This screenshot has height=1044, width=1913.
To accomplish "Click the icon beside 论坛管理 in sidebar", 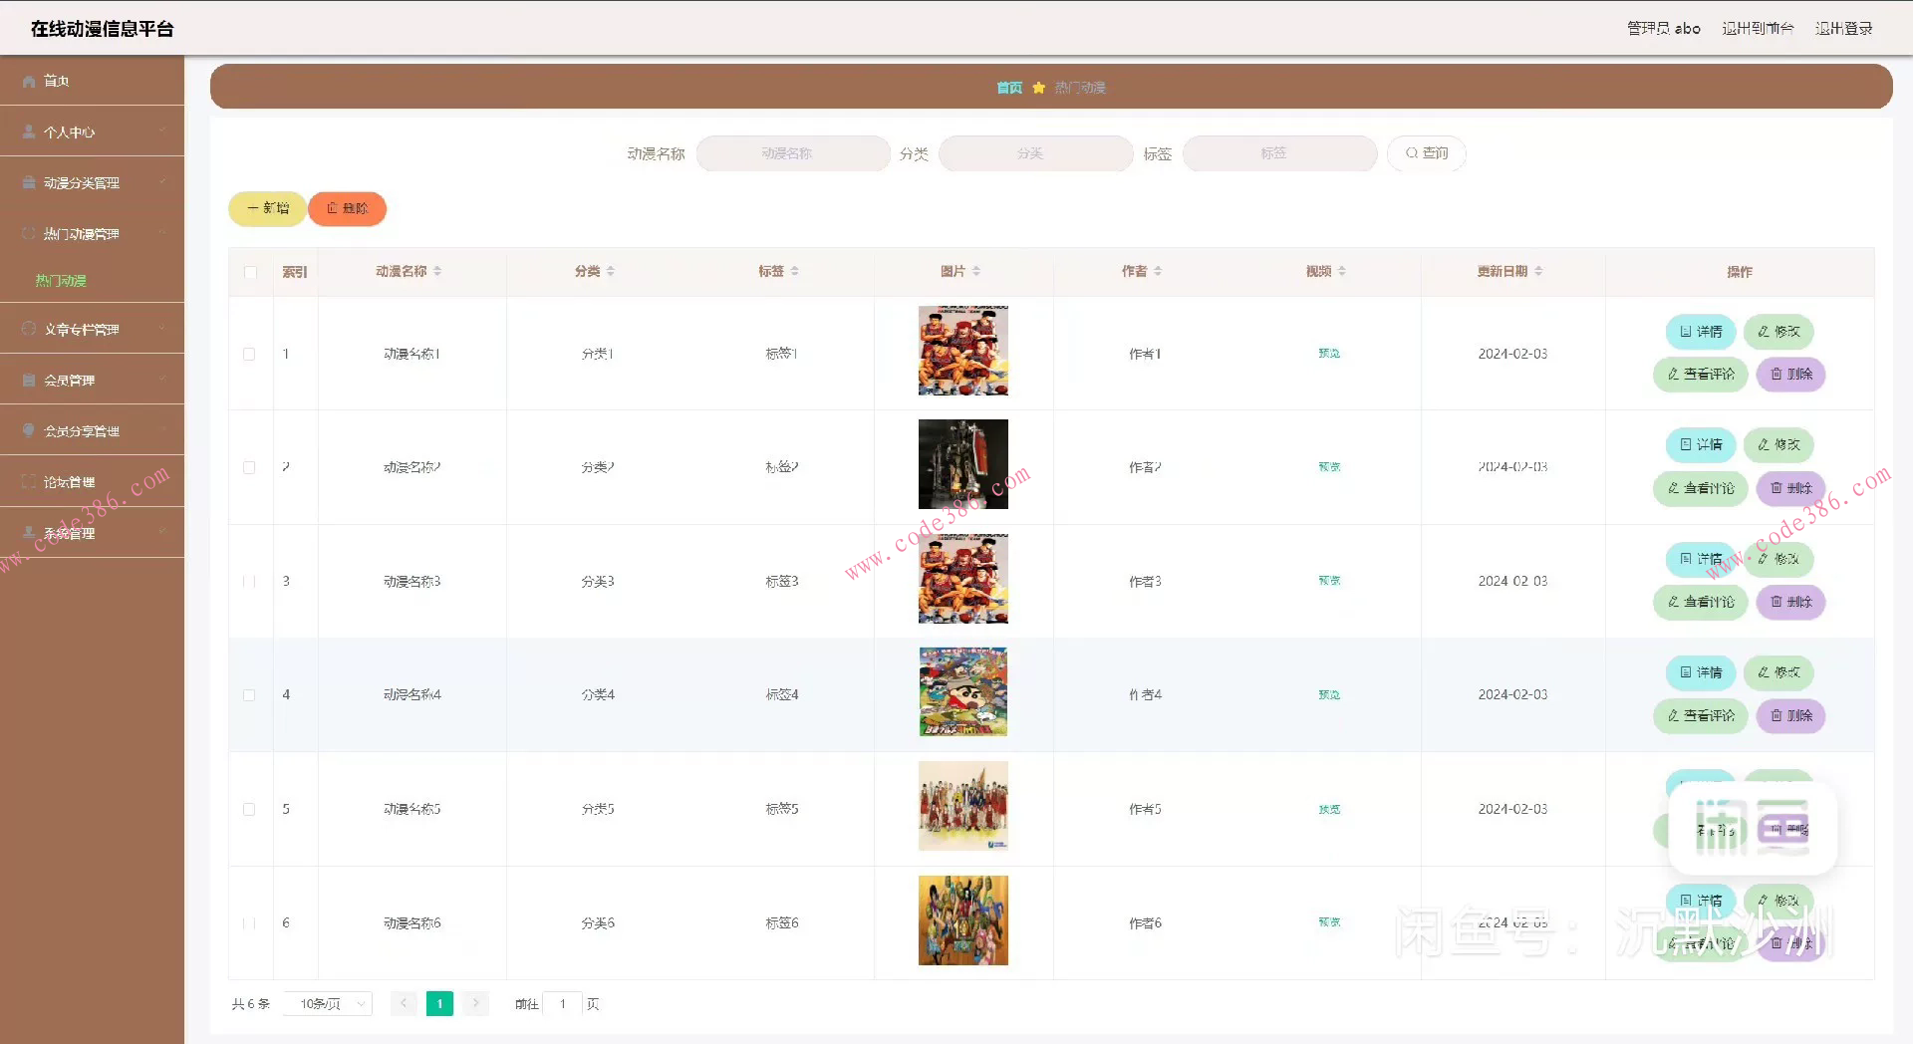I will point(29,481).
